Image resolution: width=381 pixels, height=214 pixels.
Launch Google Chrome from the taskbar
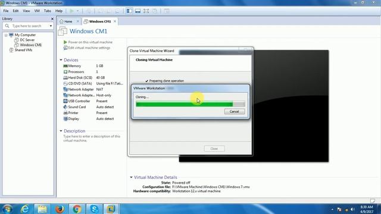tap(77, 209)
